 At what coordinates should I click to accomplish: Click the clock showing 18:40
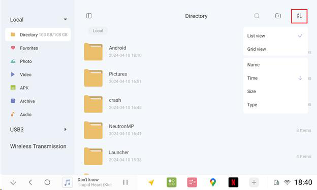point(303,182)
